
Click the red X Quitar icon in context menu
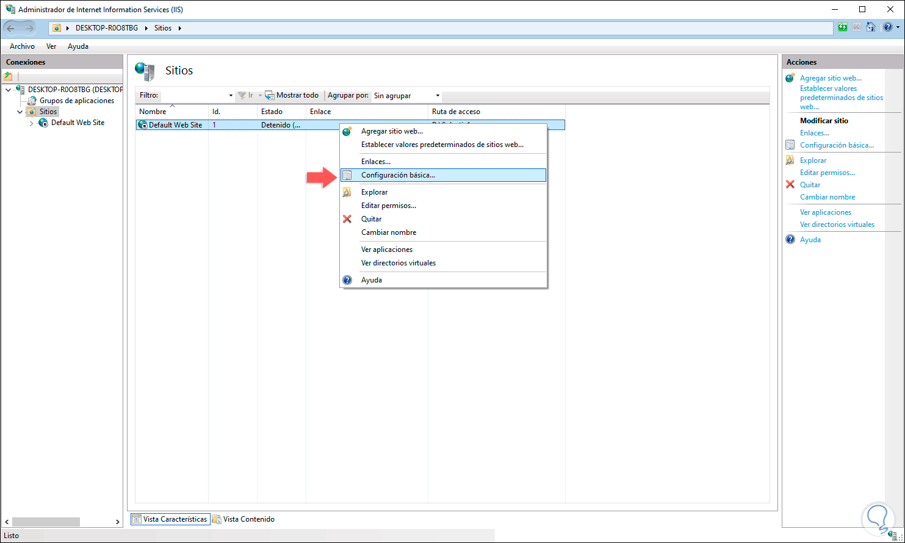[x=347, y=219]
